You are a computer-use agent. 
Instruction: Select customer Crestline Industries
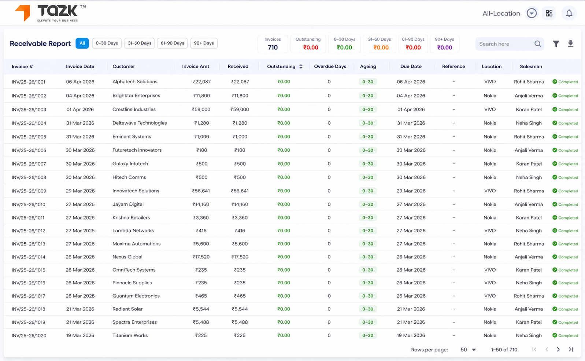(x=134, y=109)
